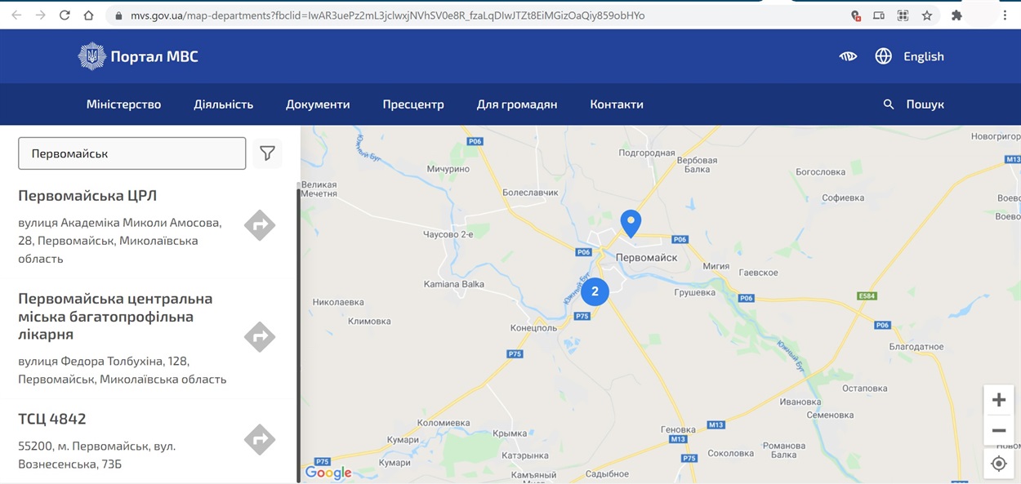Click the magnifier search icon
Screen dimensions: 1021x484
(889, 104)
